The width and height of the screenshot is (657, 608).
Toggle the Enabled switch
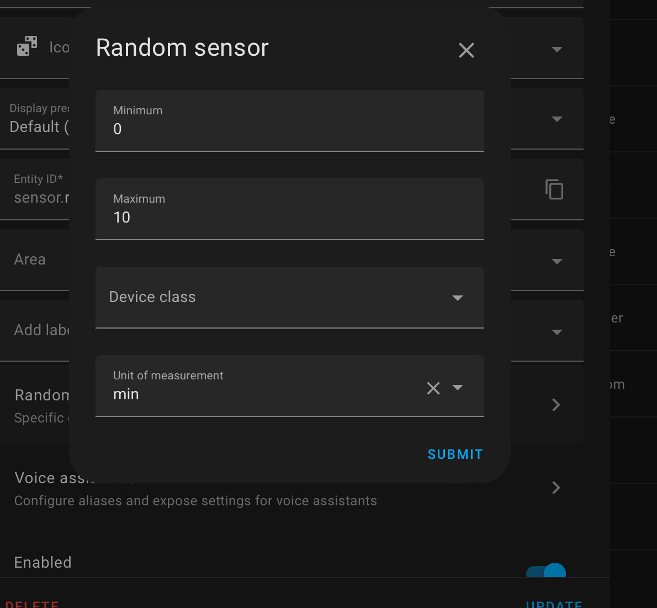coord(547,572)
